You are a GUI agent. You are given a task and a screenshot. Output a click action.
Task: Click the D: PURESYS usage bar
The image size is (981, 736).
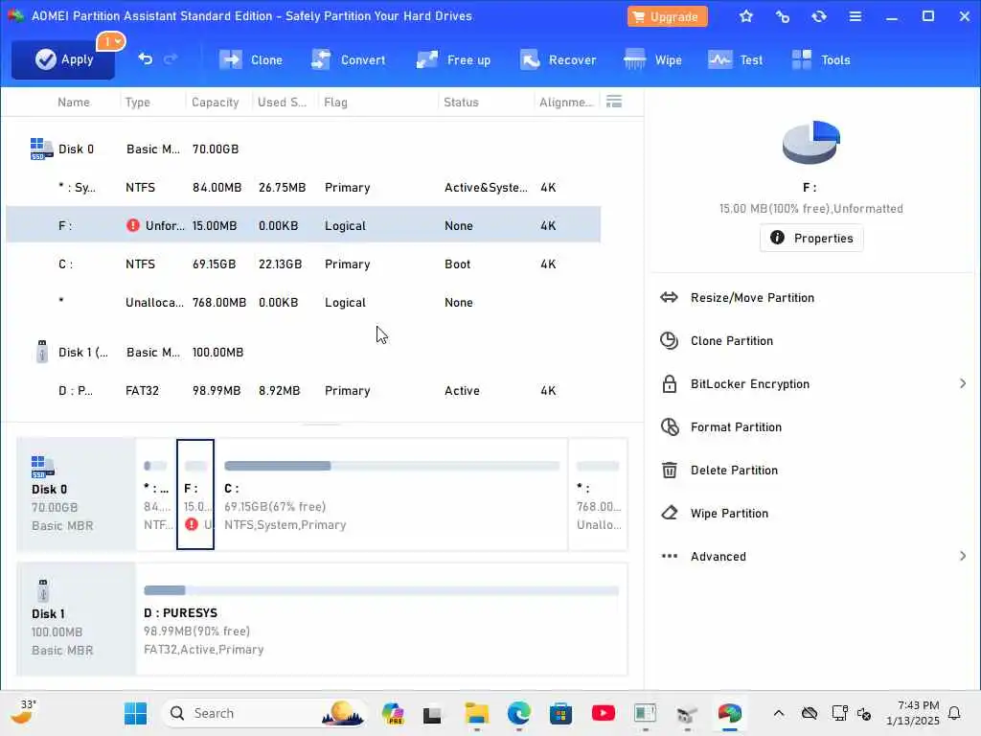pos(381,590)
